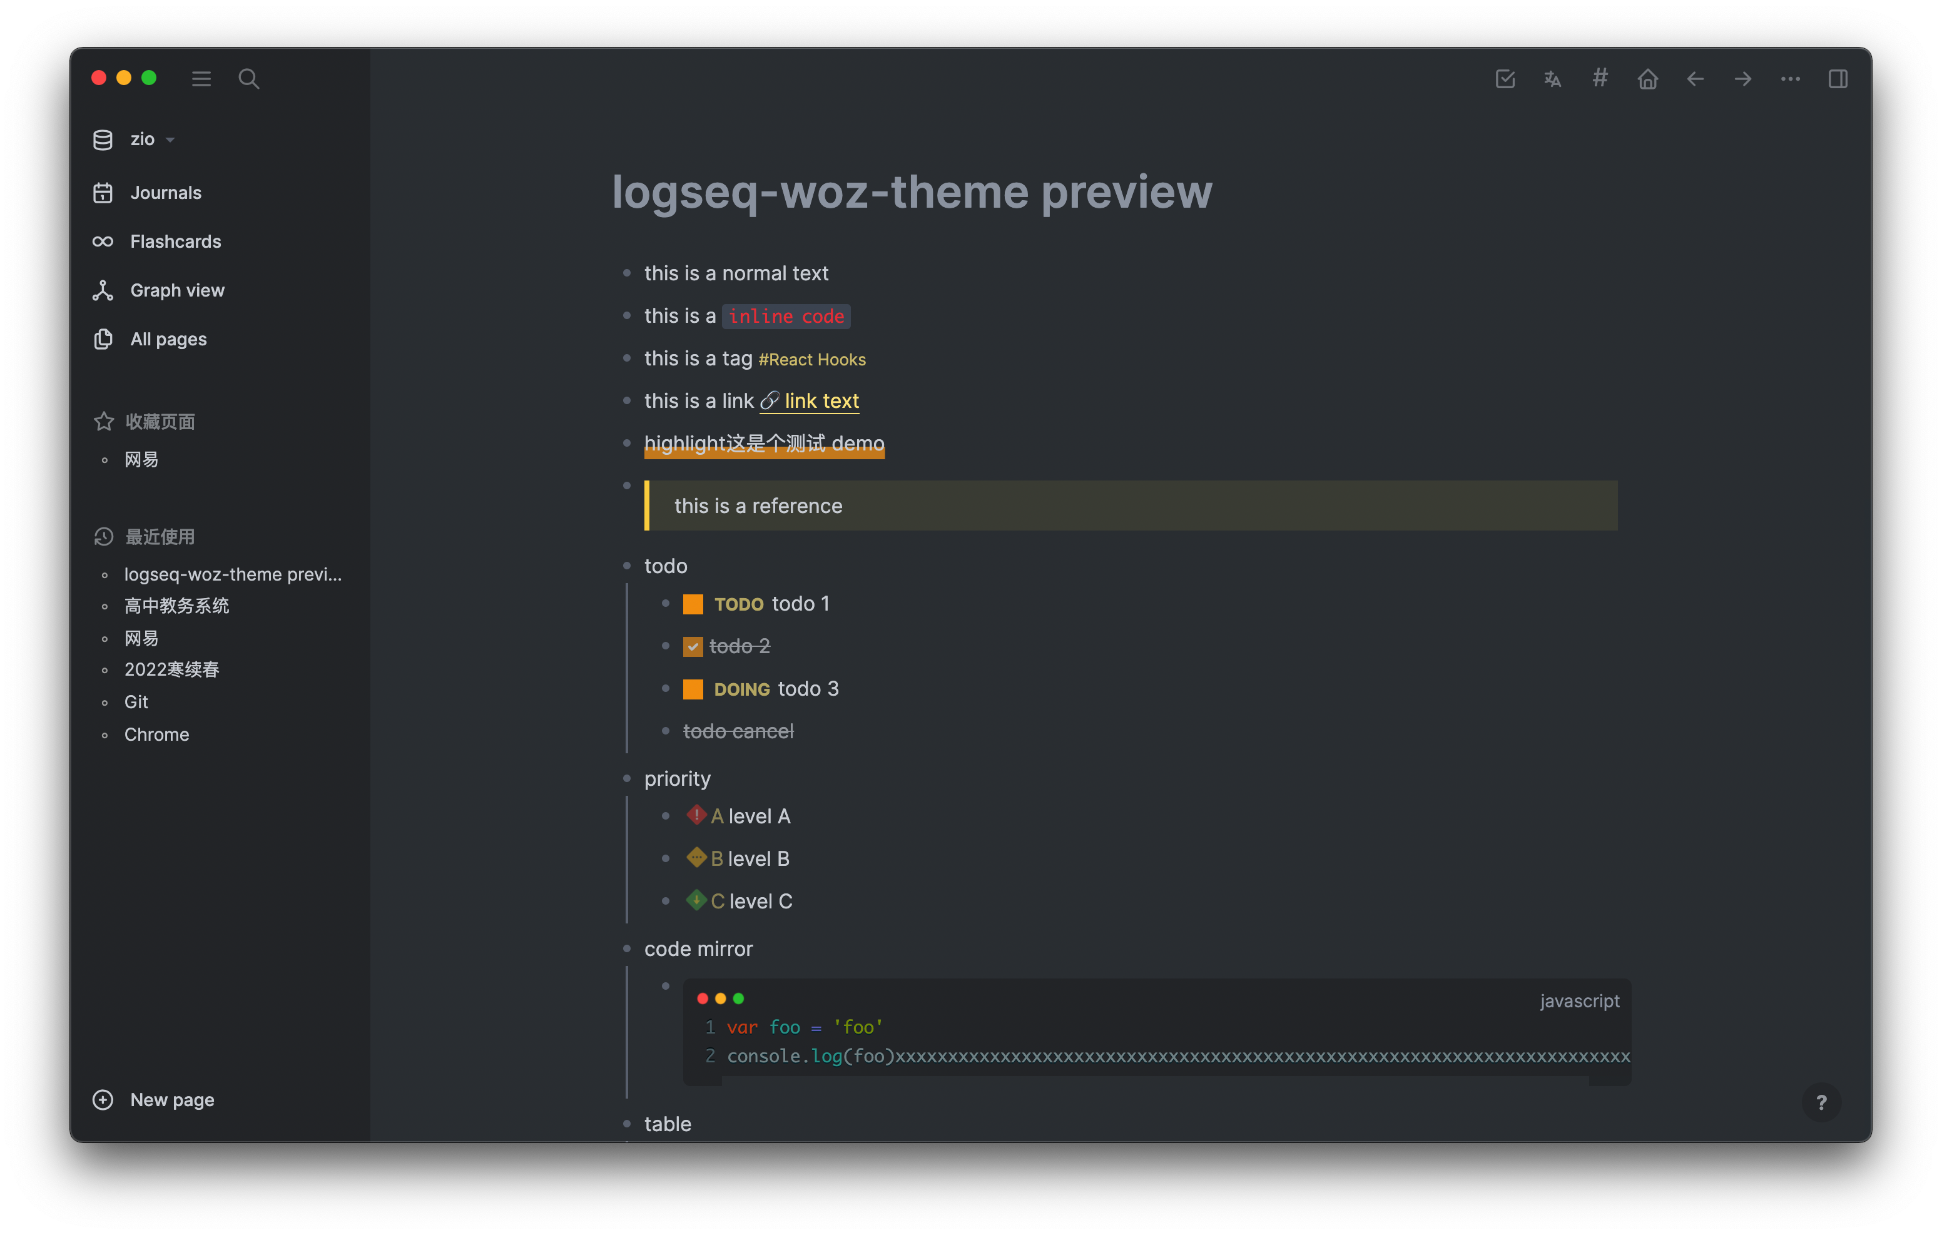Toggle left sidebar with hamburger icon

pos(201,78)
